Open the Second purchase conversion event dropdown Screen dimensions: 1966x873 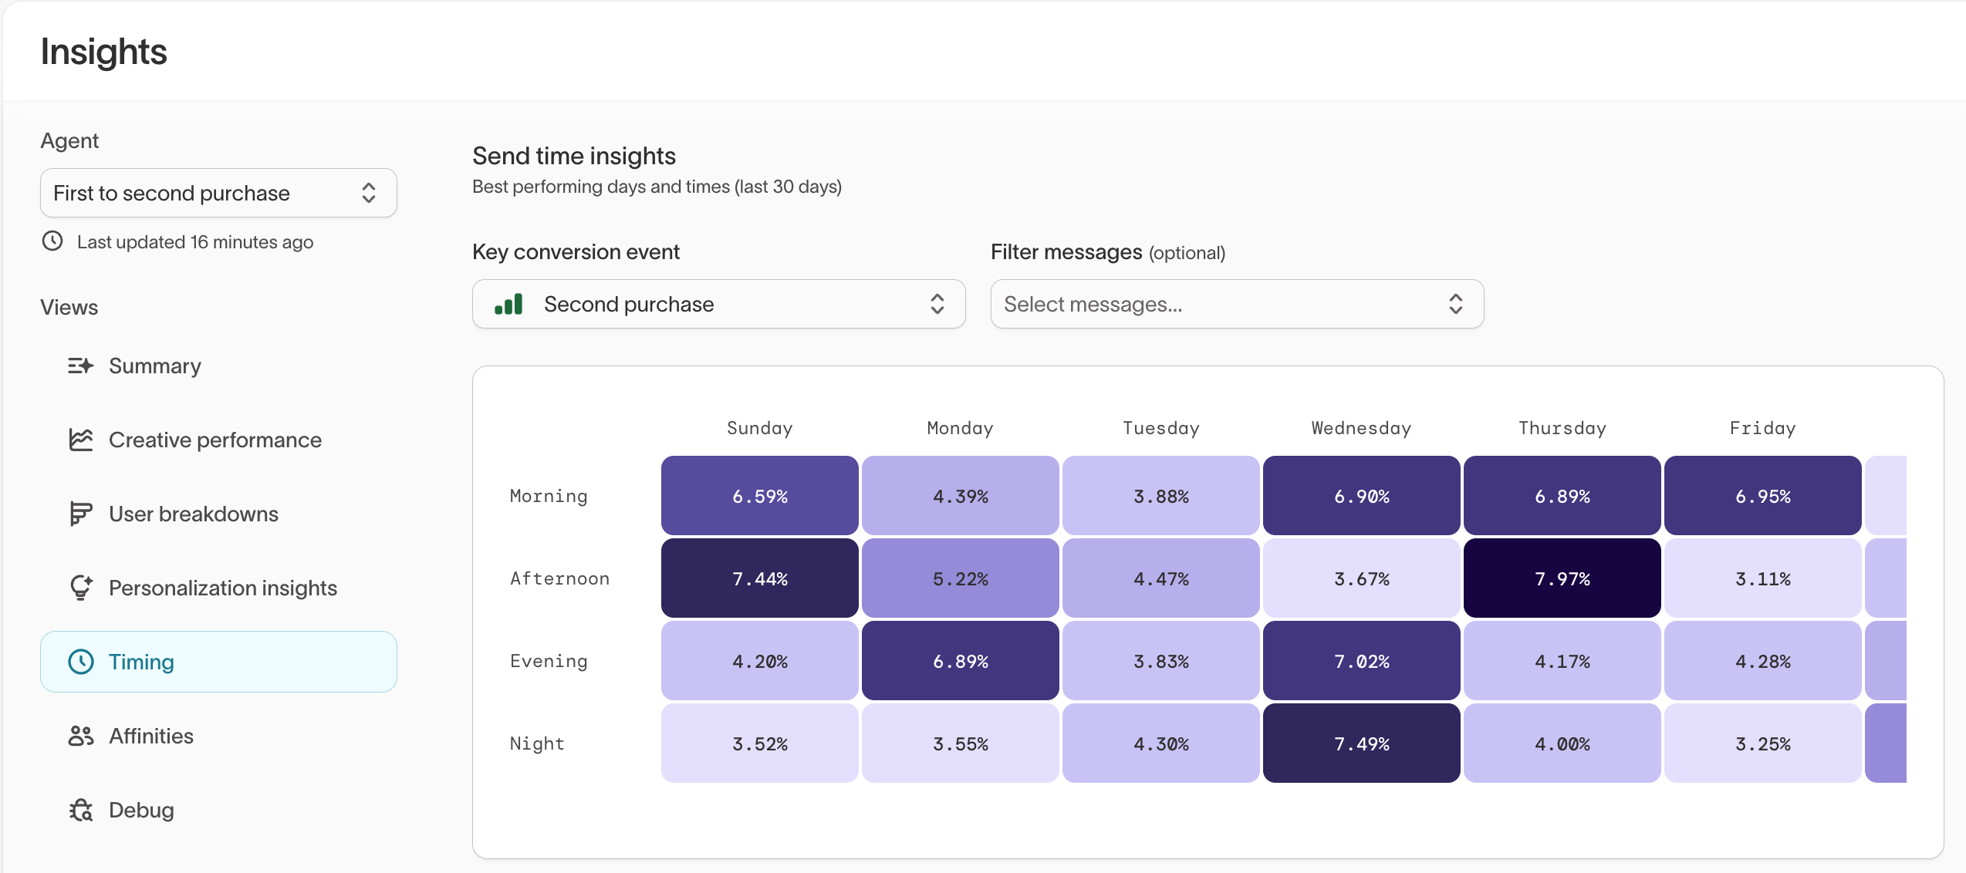[x=718, y=304]
